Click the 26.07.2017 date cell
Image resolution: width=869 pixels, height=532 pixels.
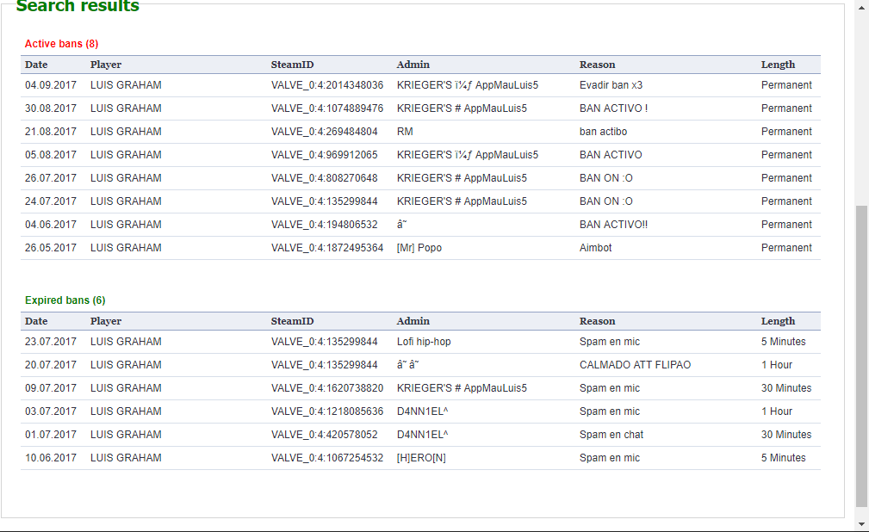click(51, 178)
